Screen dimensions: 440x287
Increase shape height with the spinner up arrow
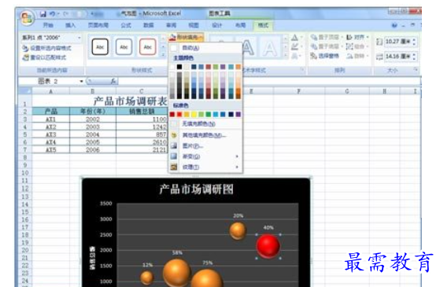click(x=414, y=39)
